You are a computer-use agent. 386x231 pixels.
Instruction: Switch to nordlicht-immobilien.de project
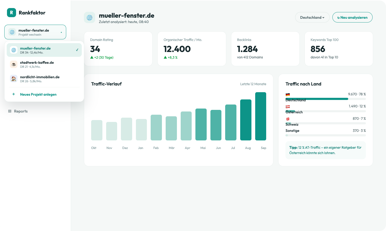[44, 79]
